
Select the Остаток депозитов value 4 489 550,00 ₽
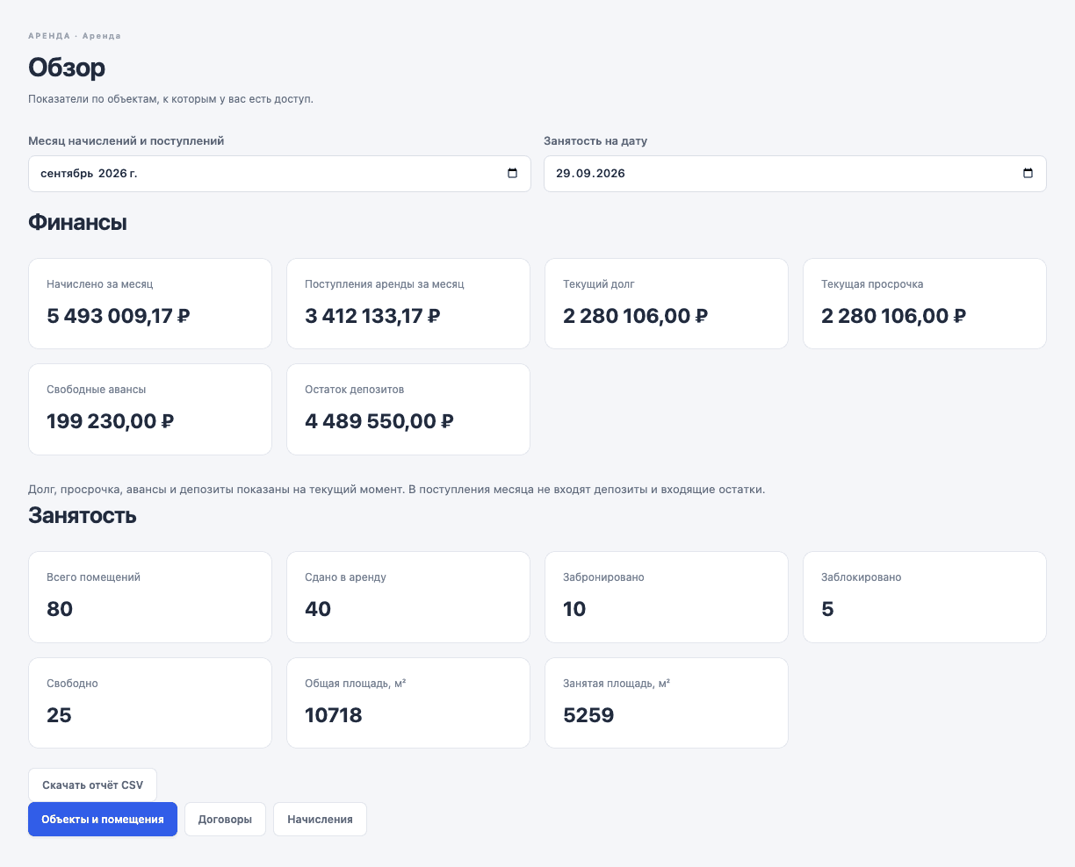coord(379,421)
